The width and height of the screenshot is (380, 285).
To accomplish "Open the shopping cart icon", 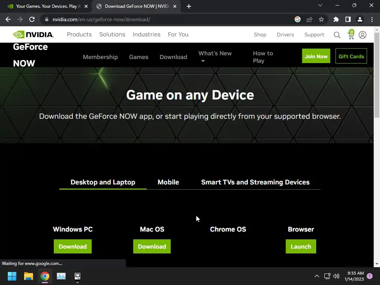I will pyautogui.click(x=351, y=35).
